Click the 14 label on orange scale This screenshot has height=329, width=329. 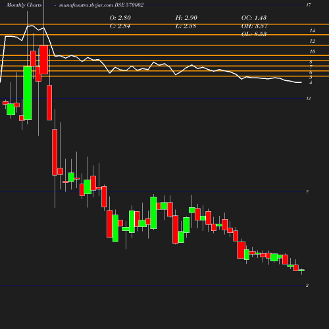click(313, 30)
